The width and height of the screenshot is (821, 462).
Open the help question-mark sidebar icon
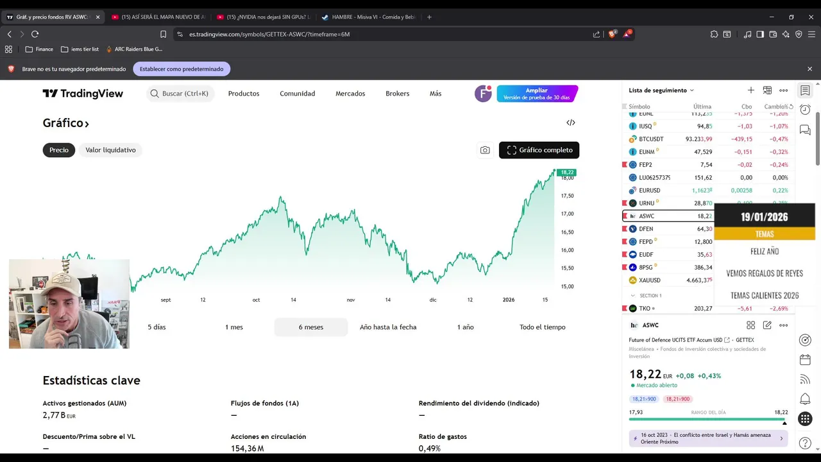point(805,443)
